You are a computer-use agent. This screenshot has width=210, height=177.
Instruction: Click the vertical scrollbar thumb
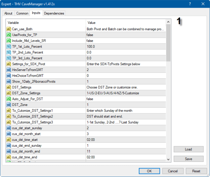[168, 43]
